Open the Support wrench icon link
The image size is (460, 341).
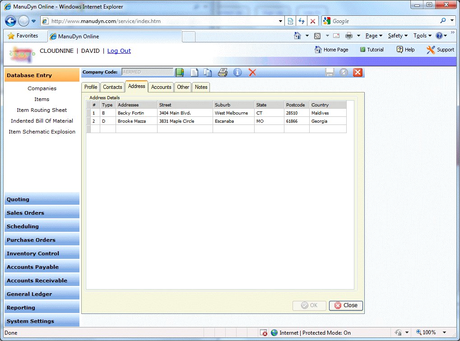tap(440, 50)
